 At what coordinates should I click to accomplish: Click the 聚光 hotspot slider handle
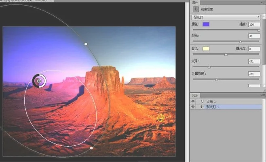[x=241, y=42]
